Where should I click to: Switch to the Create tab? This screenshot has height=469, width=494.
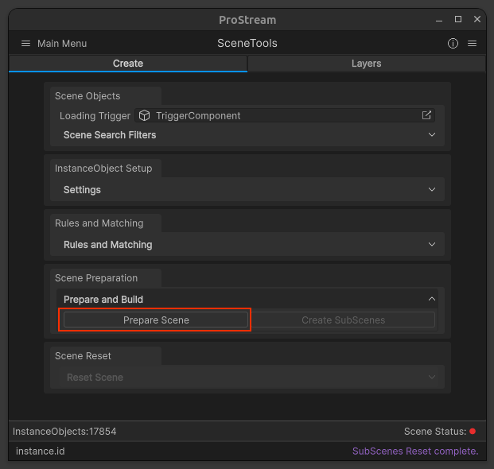[128, 64]
